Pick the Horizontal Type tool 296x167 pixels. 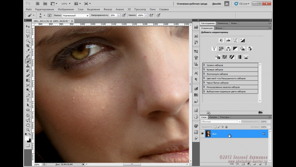click(x=28, y=100)
